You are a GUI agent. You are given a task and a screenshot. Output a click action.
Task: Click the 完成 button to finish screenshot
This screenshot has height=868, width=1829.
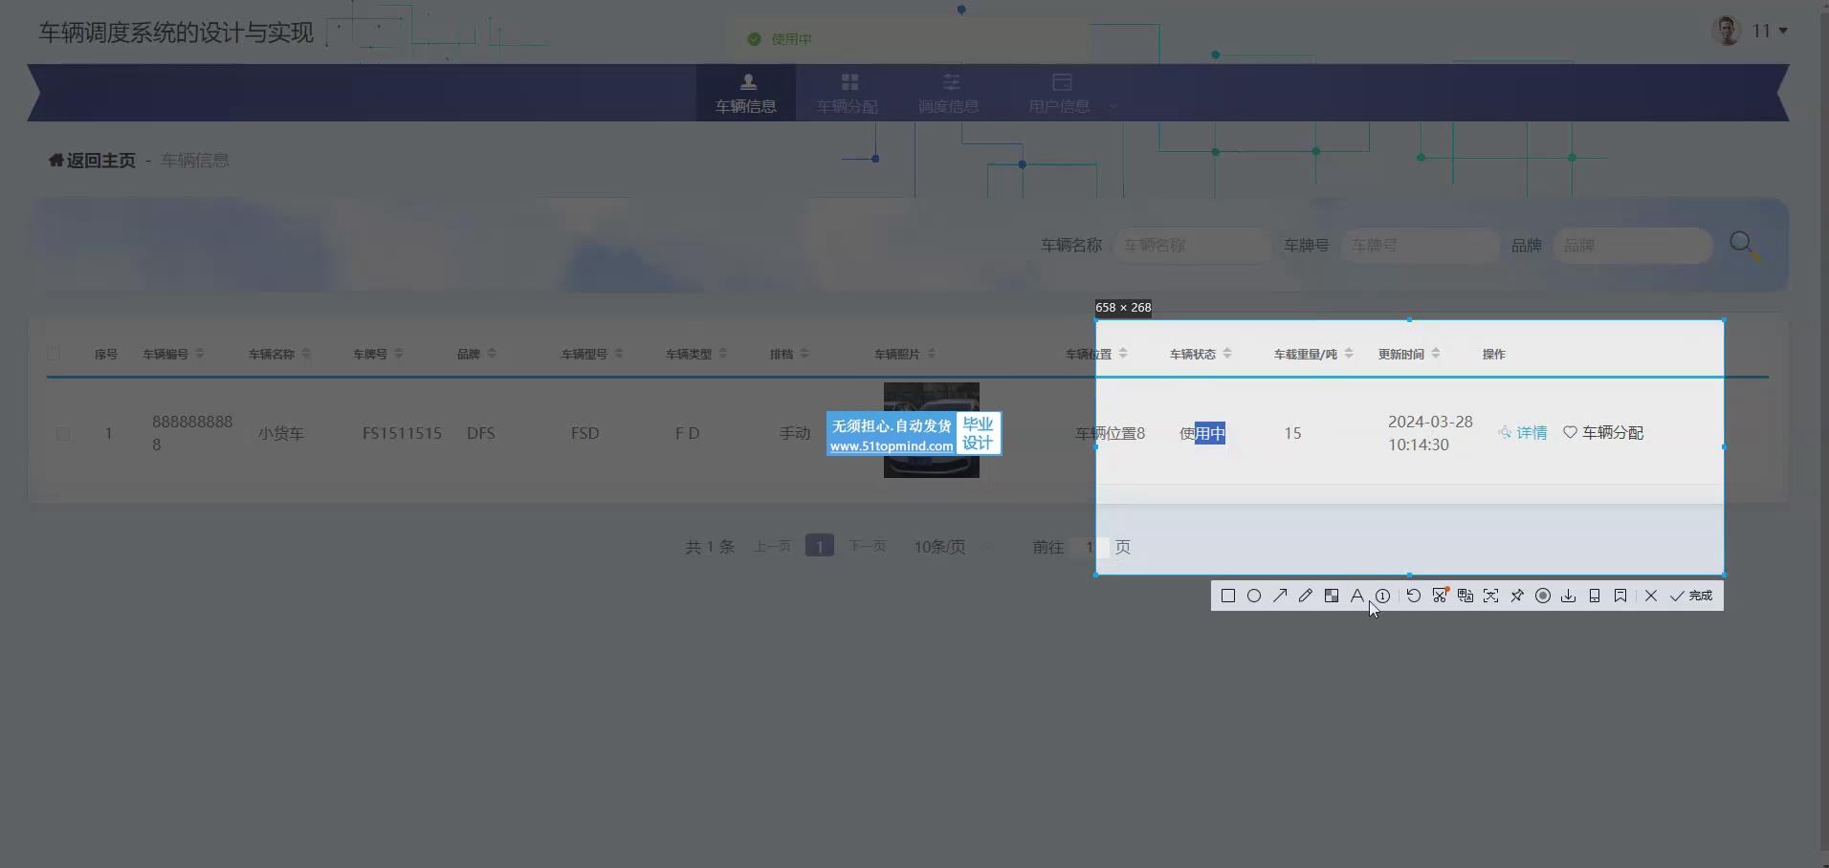[x=1691, y=596]
